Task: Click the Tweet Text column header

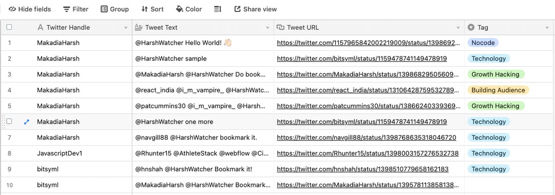Action: coord(203,27)
